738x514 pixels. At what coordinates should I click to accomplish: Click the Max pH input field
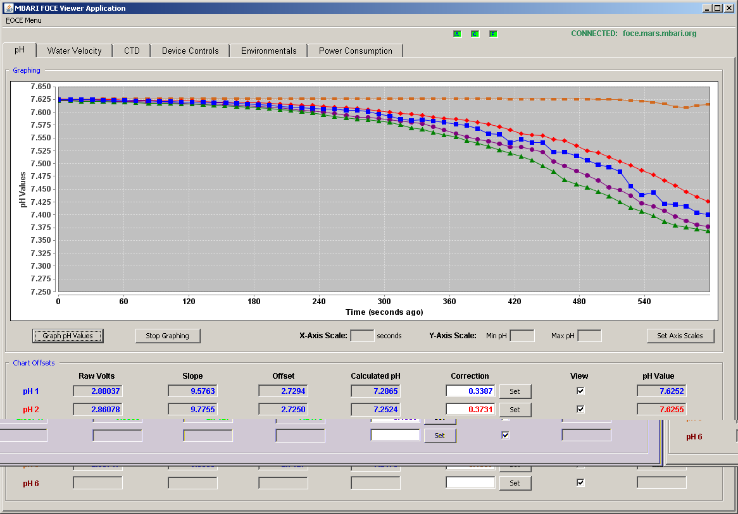pos(589,336)
